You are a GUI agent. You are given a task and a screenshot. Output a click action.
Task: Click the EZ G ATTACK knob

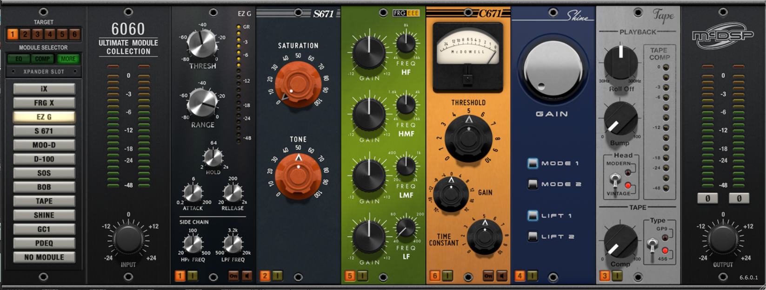(x=193, y=193)
